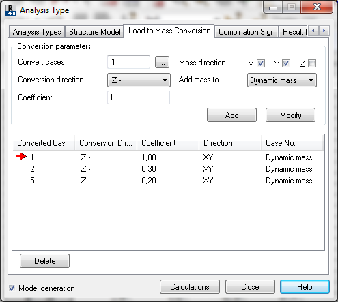
Task: Open the Conversion direction dropdown
Action: (x=139, y=80)
